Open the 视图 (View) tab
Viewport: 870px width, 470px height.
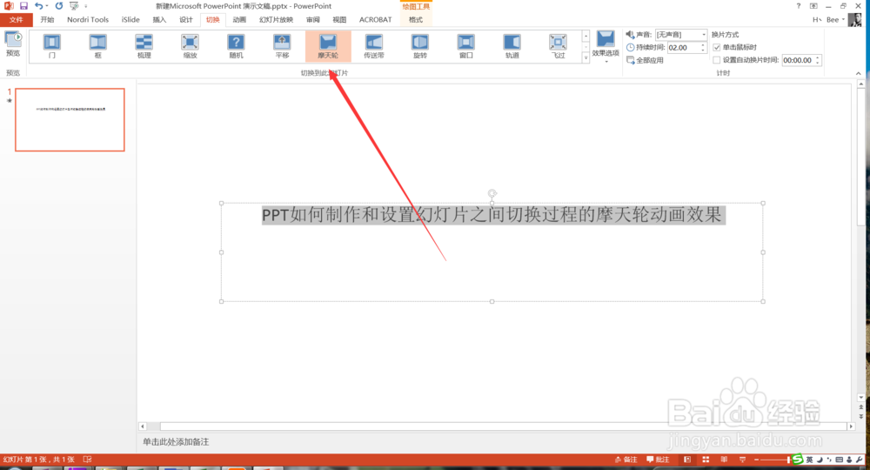339,19
